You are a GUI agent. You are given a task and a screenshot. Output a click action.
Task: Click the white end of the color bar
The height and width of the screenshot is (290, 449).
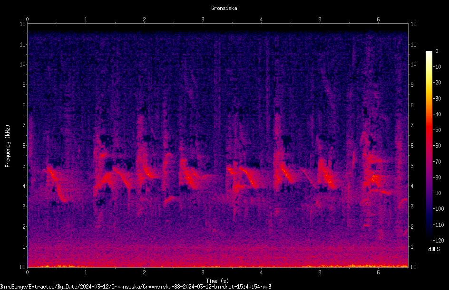tap(429, 54)
